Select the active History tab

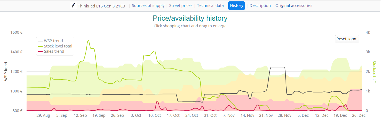tap(236, 6)
